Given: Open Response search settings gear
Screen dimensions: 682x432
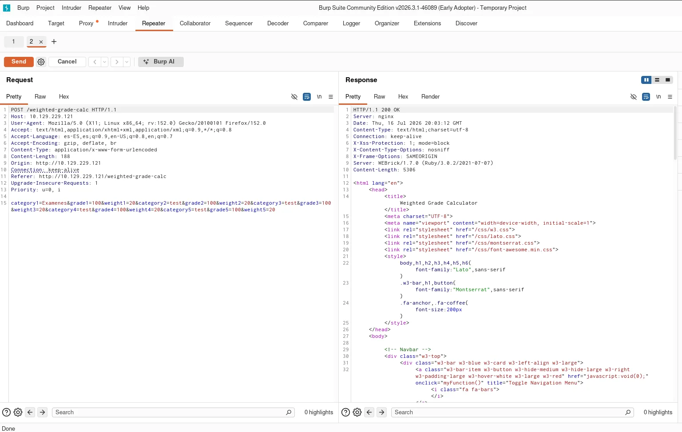Looking at the screenshot, I should (x=357, y=412).
